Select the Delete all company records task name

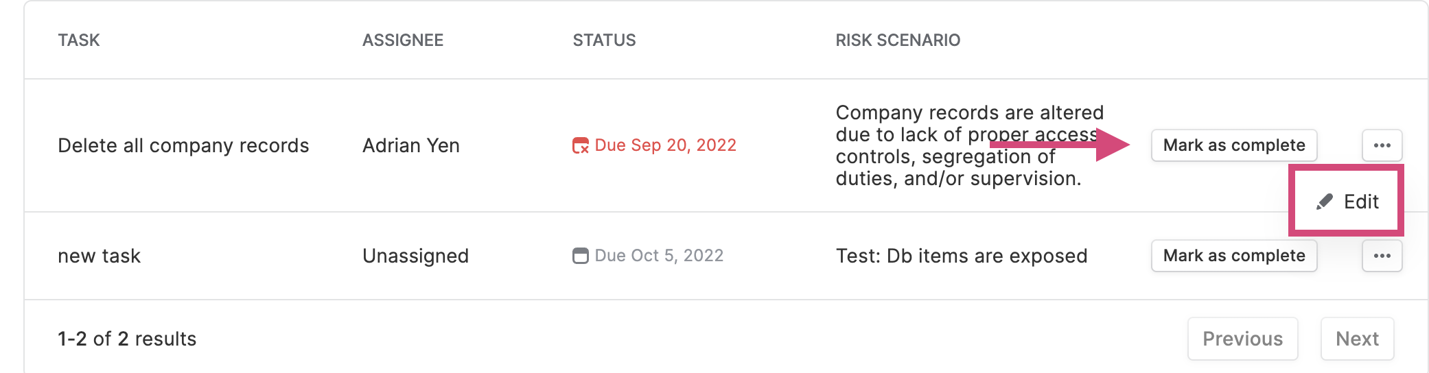coord(183,145)
